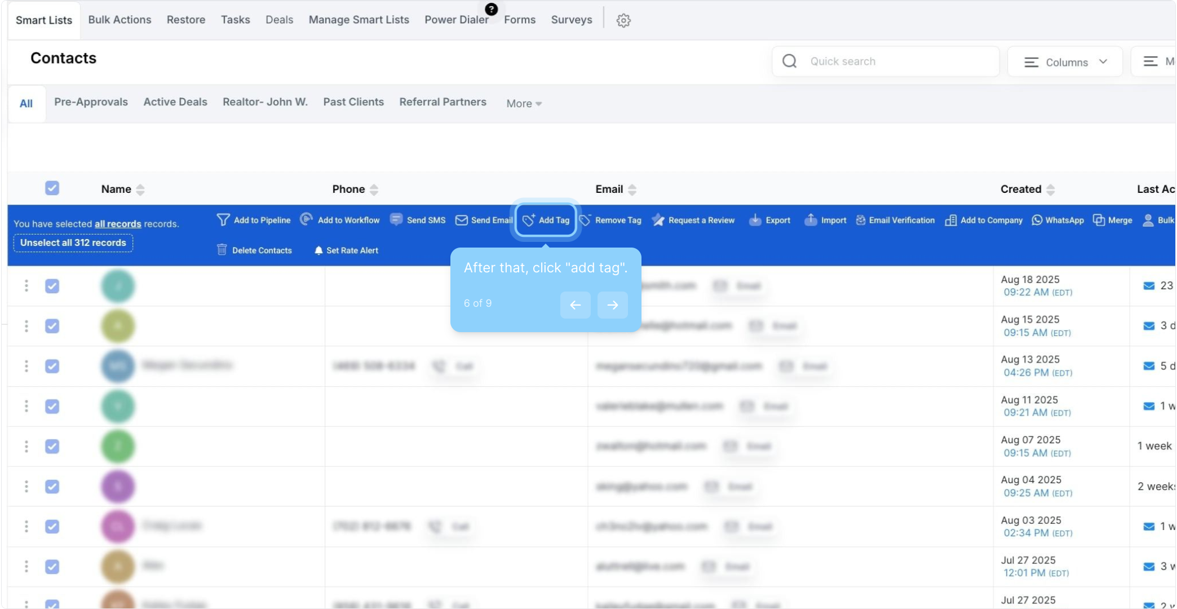Click Unselect all 312 records button
The width and height of the screenshot is (1177, 609).
pos(73,243)
